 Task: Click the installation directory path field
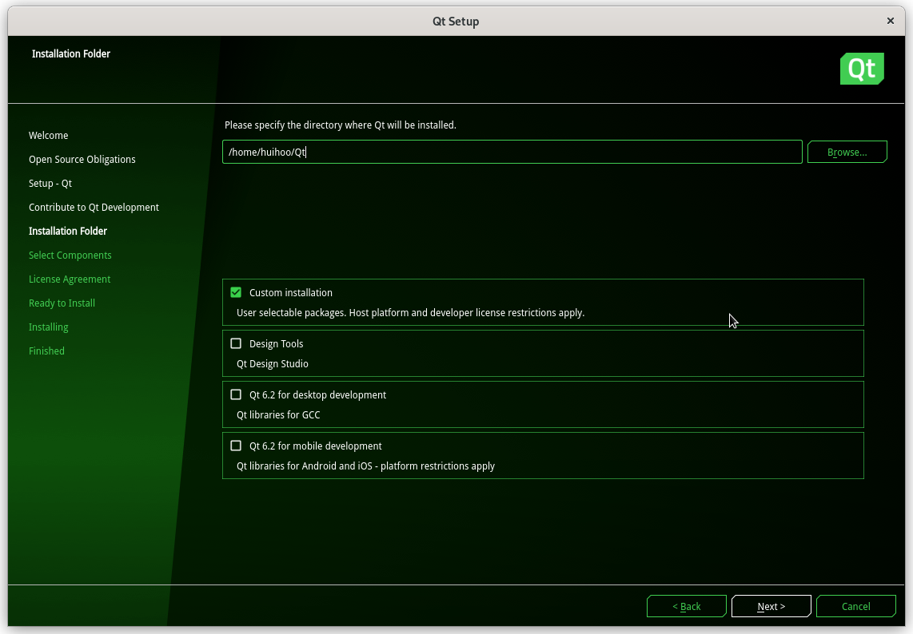coord(512,152)
